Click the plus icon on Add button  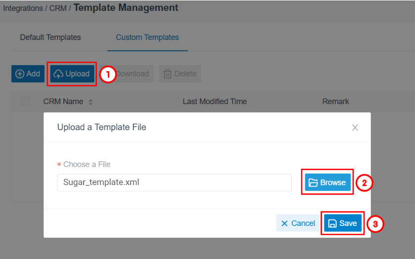20,74
